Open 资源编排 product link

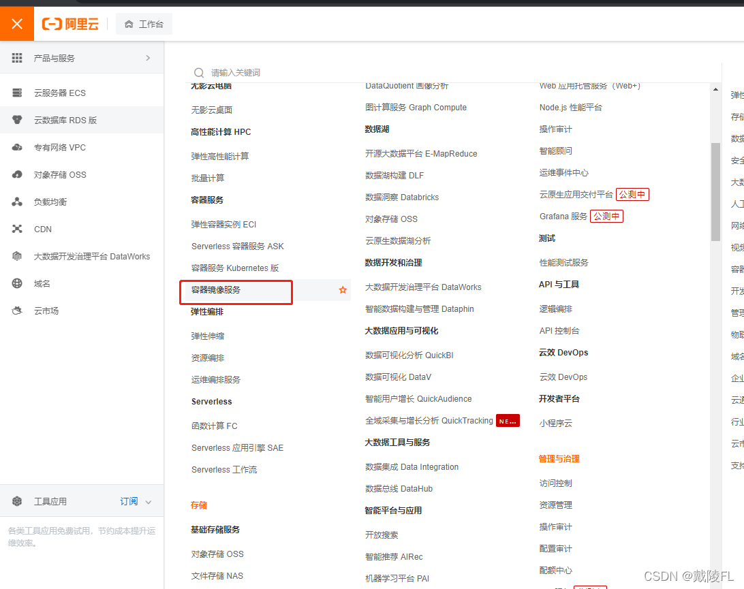(208, 358)
